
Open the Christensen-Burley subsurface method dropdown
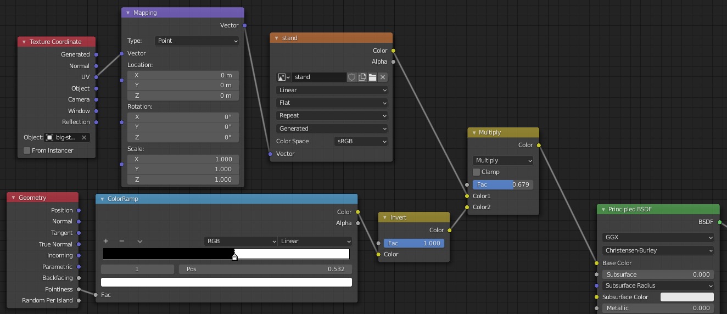[658, 250]
